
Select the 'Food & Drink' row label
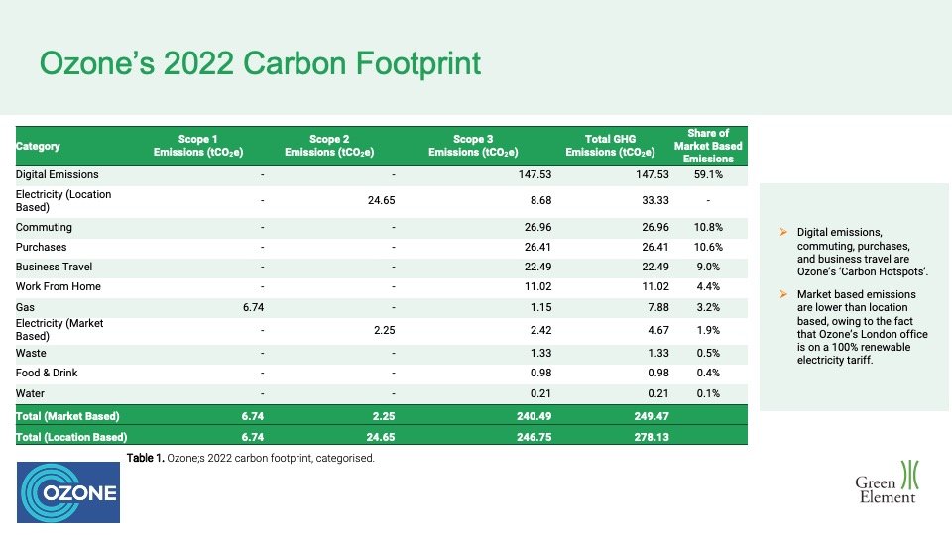point(47,374)
